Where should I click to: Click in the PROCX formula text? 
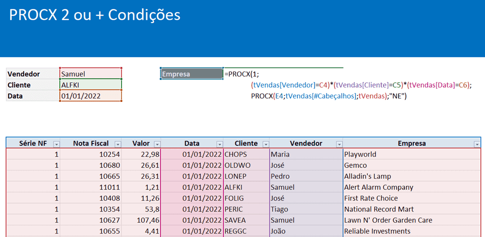tap(348, 85)
